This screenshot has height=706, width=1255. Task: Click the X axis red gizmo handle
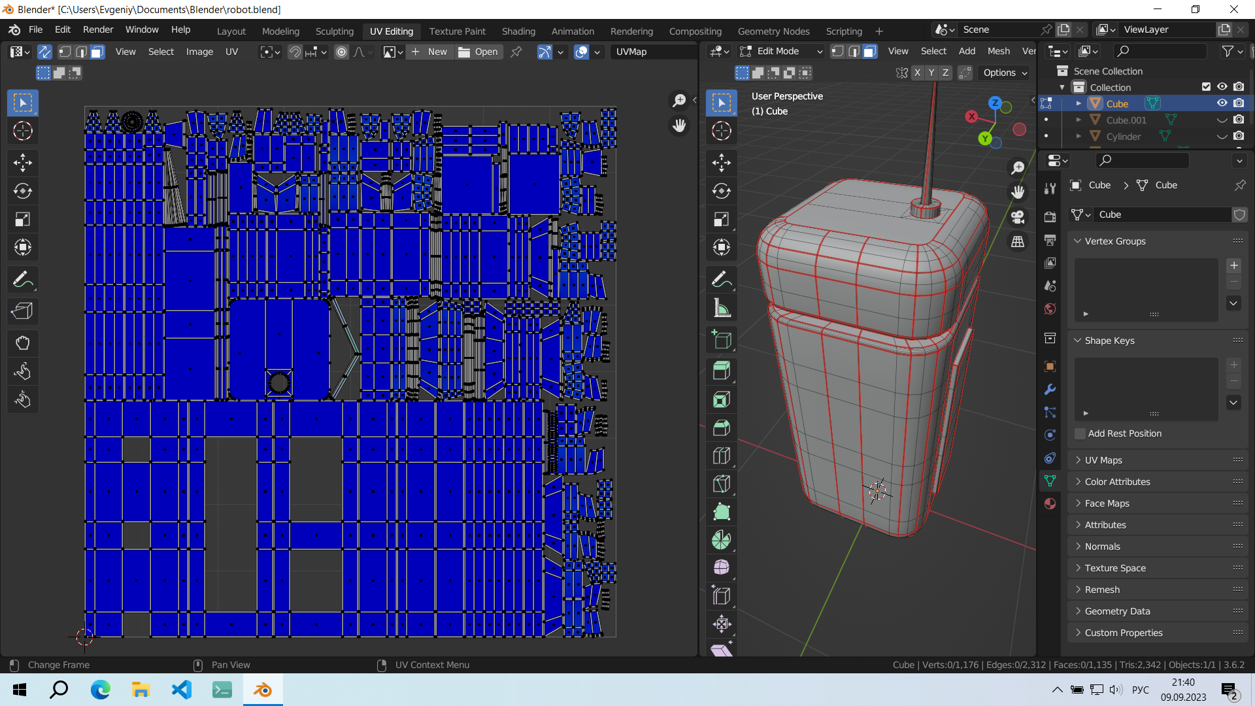tap(971, 116)
